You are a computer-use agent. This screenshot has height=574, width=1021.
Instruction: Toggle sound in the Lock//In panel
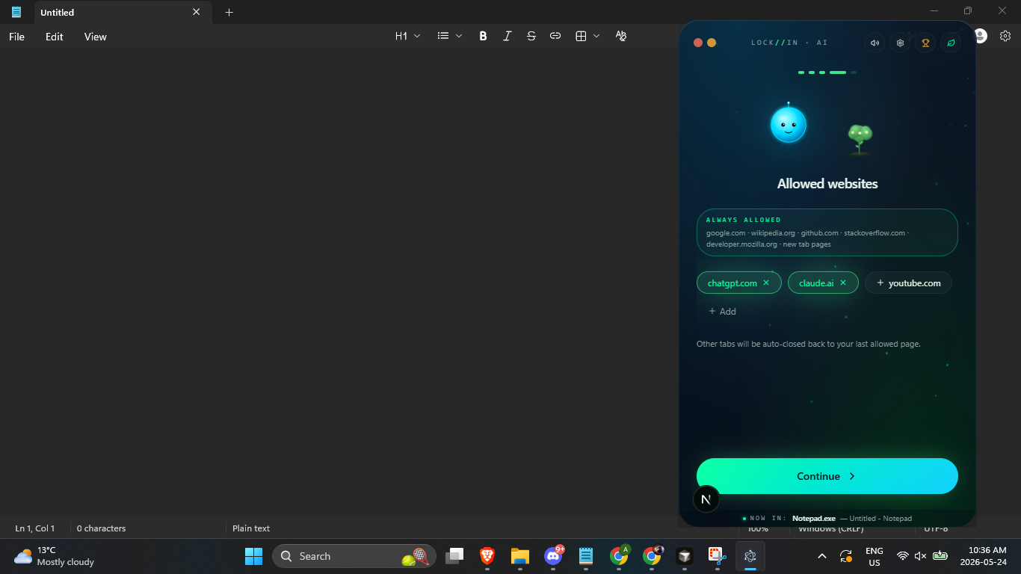pyautogui.click(x=875, y=43)
